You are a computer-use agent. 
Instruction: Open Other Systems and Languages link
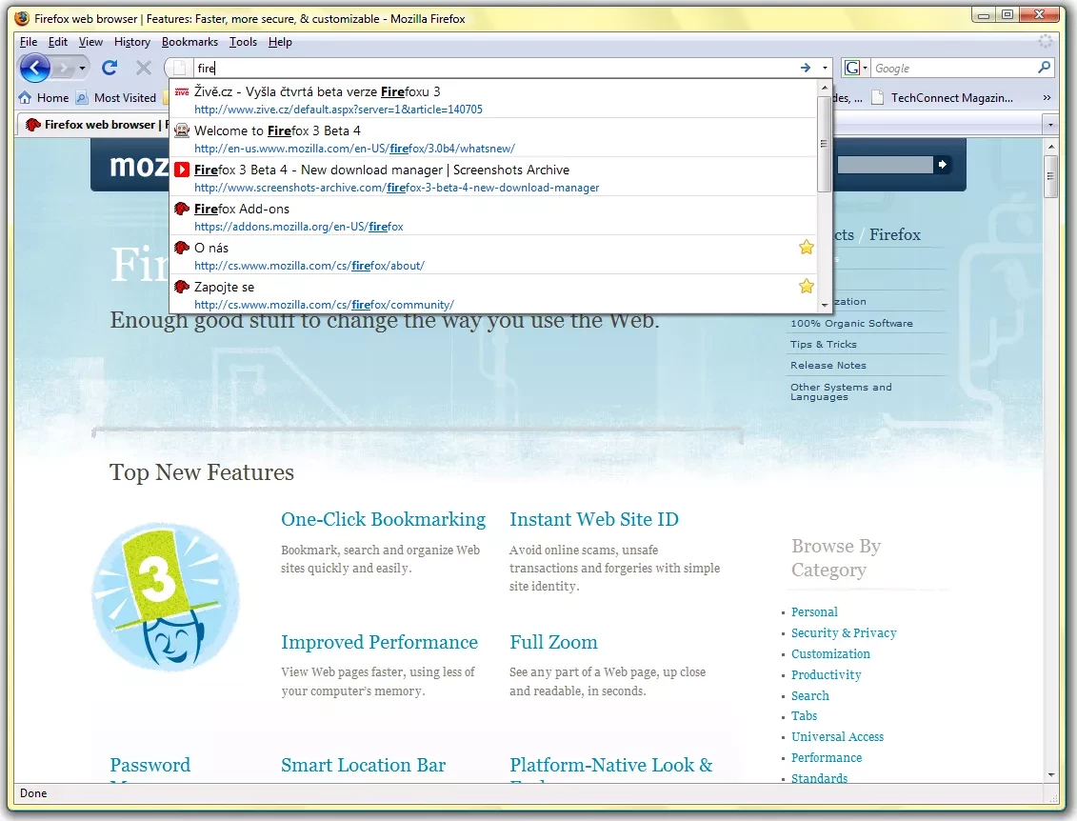841,391
